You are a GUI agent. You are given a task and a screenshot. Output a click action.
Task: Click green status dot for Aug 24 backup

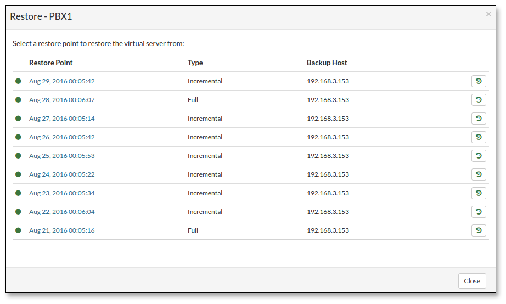[18, 174]
